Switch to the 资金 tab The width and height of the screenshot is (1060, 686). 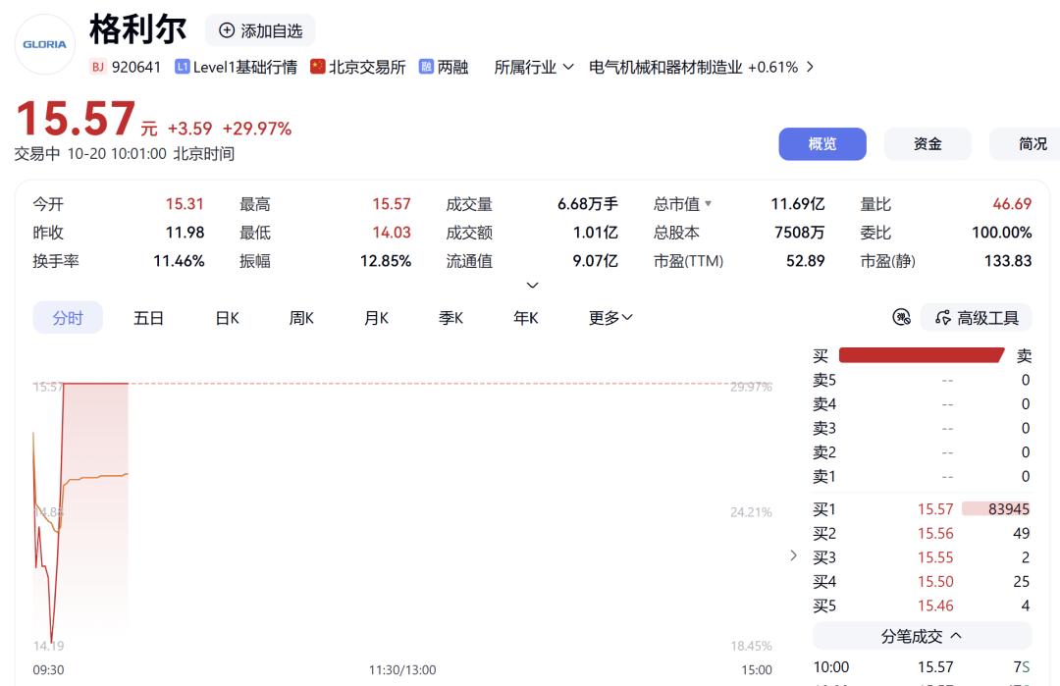[927, 144]
